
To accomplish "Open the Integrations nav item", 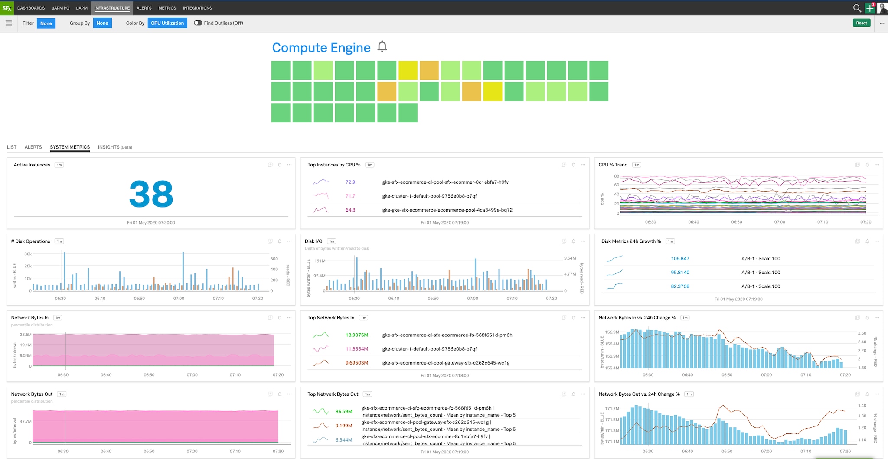I will (197, 8).
